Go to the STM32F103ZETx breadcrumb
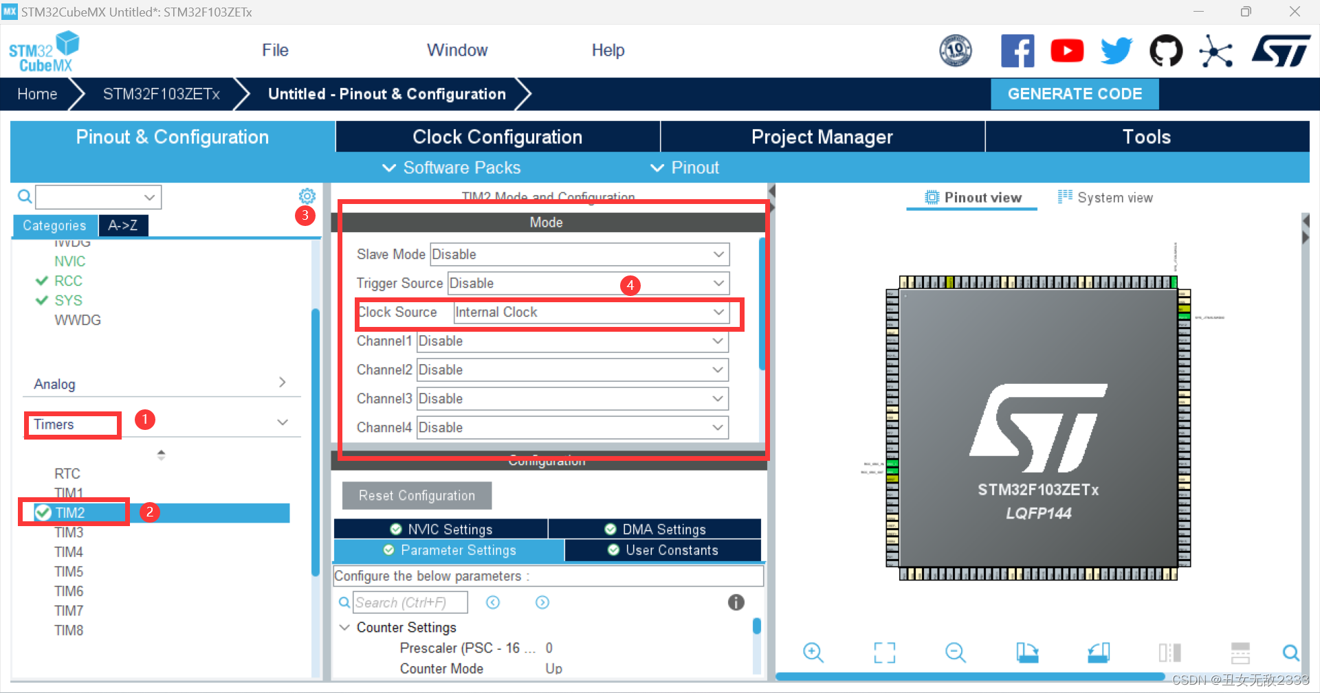Image resolution: width=1320 pixels, height=693 pixels. pyautogui.click(x=162, y=94)
